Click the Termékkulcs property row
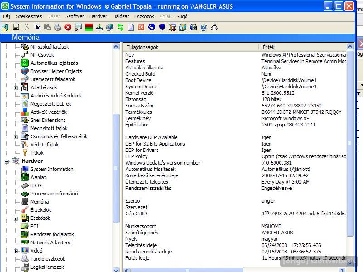Image resolution: width=363 pixels, height=272 pixels. coord(235,112)
